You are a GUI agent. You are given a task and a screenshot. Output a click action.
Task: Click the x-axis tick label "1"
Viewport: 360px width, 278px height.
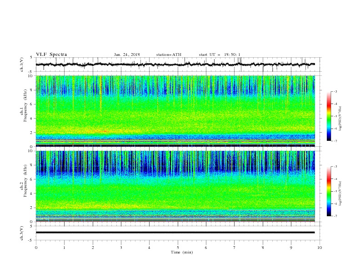coord(64,248)
